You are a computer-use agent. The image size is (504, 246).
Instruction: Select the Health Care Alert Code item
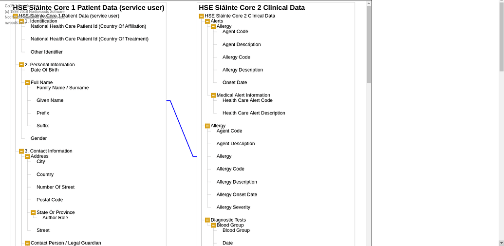pyautogui.click(x=247, y=100)
